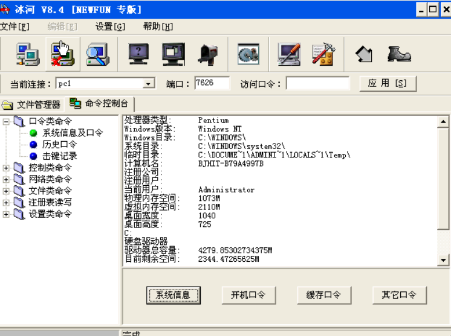Click the 文件类命令 book icon
The image size is (451, 336).
tap(19, 191)
